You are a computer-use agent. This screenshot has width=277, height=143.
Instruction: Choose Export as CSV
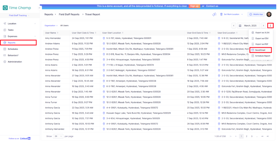(260, 38)
